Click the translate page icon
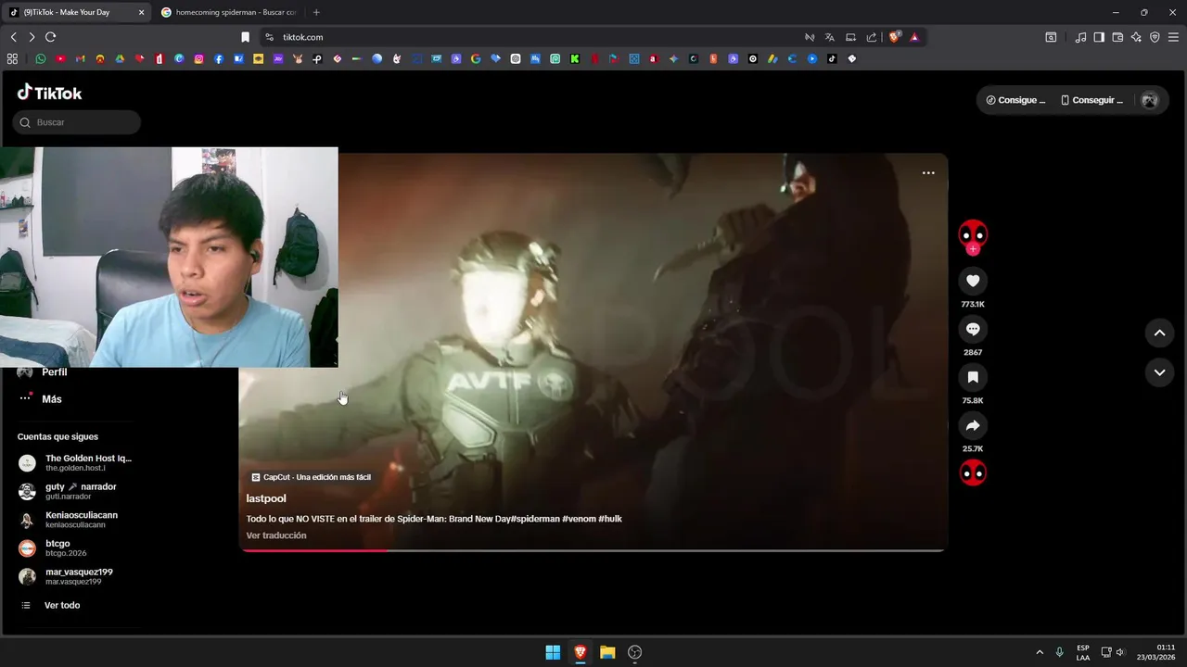This screenshot has width=1187, height=667. tap(830, 37)
